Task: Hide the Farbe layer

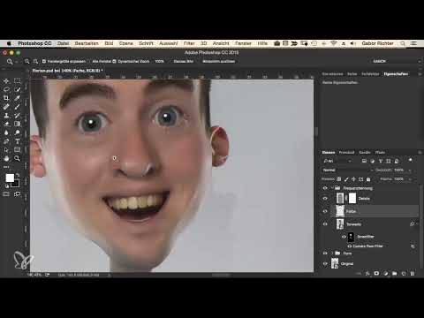Action: coord(325,211)
